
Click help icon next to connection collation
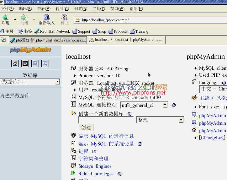[174, 105]
